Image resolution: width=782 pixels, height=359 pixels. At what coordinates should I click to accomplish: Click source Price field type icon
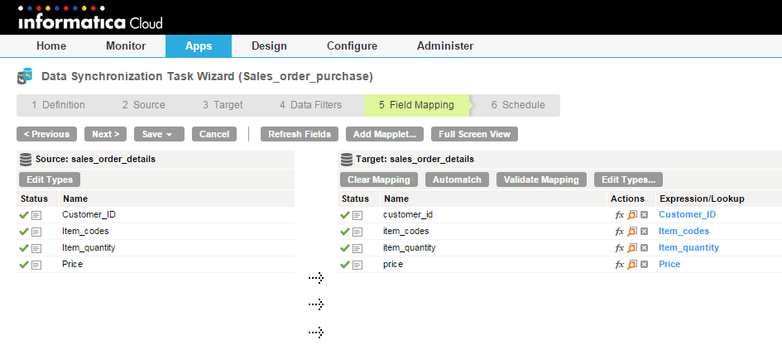click(x=36, y=266)
